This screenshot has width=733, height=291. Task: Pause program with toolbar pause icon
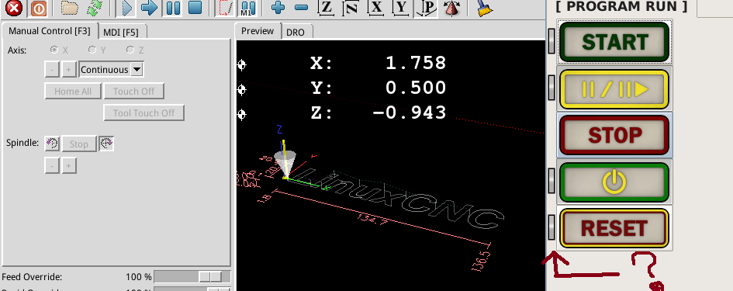(173, 8)
